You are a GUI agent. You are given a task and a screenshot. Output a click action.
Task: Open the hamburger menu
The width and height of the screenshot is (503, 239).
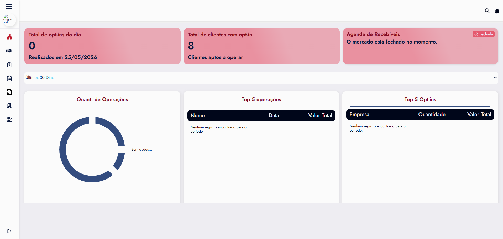(9, 6)
